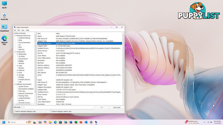Open Task View in the taskbar
The image size is (223, 125).
(x=34, y=122)
